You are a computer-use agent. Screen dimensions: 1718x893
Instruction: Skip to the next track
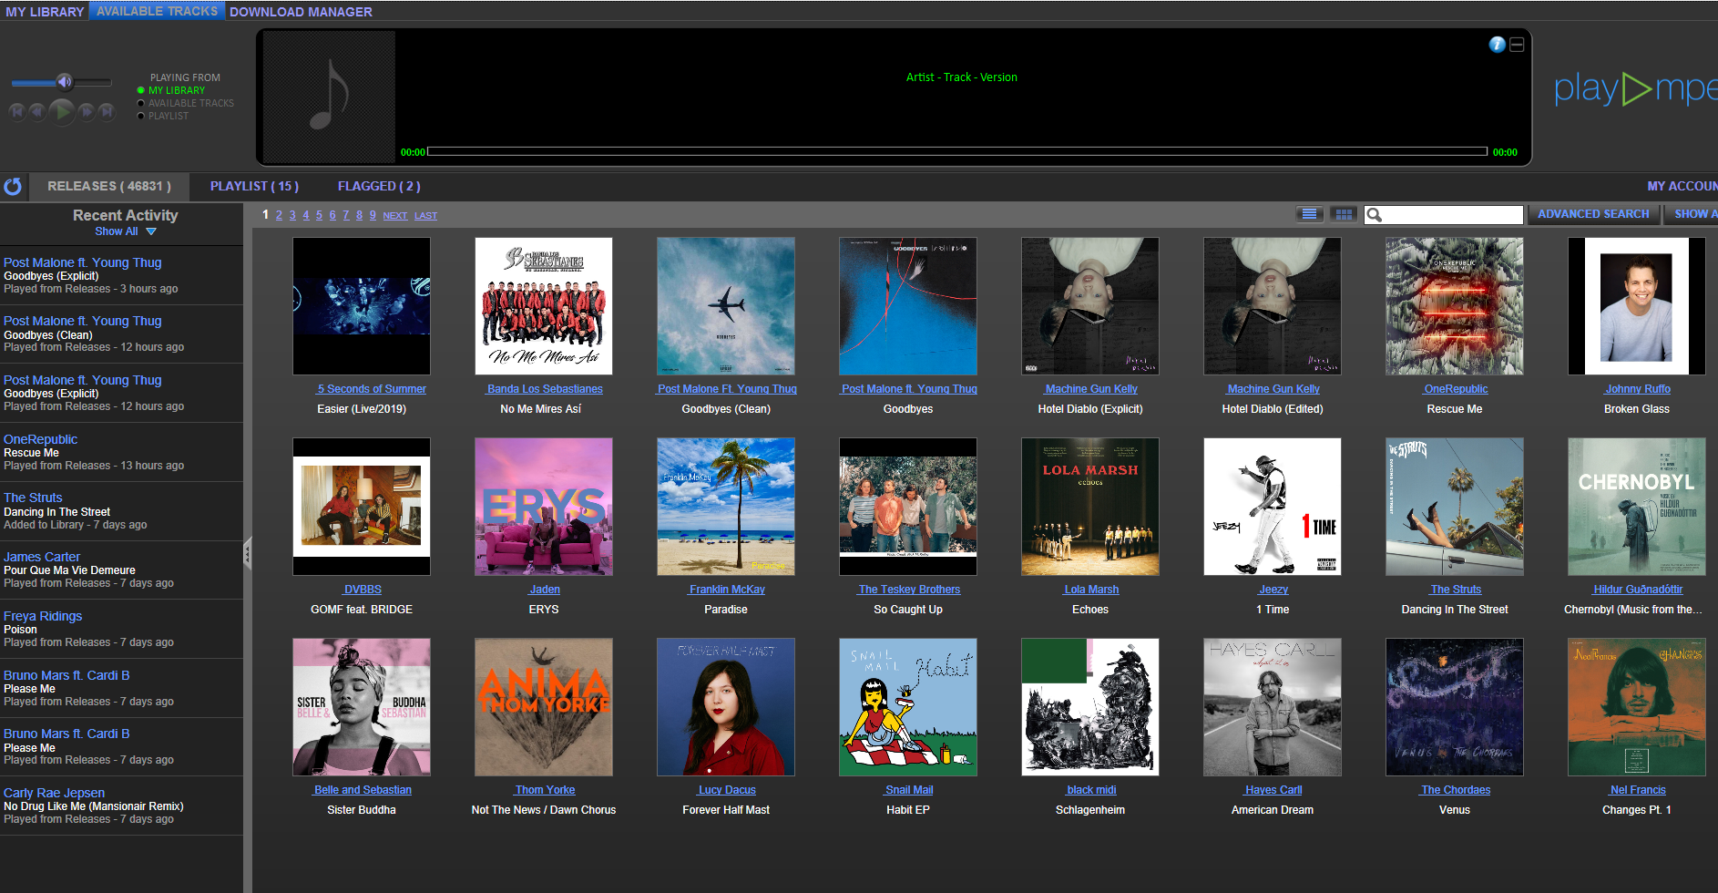(x=107, y=111)
